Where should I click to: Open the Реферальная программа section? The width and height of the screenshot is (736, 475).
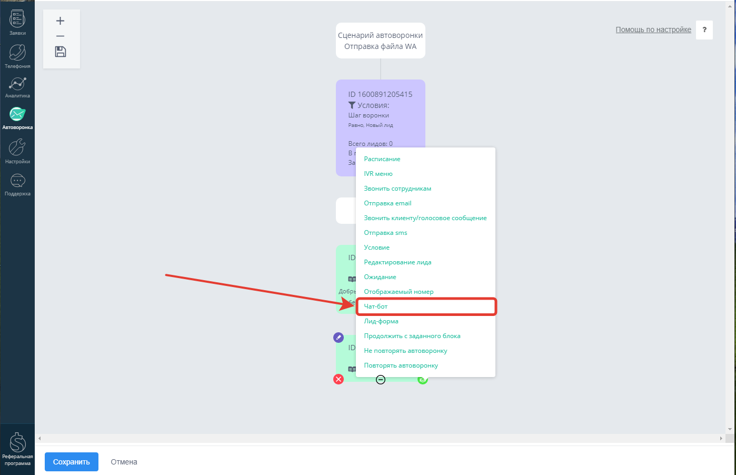tap(17, 449)
